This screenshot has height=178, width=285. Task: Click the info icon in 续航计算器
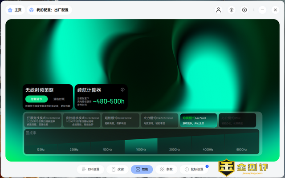coord(122,89)
